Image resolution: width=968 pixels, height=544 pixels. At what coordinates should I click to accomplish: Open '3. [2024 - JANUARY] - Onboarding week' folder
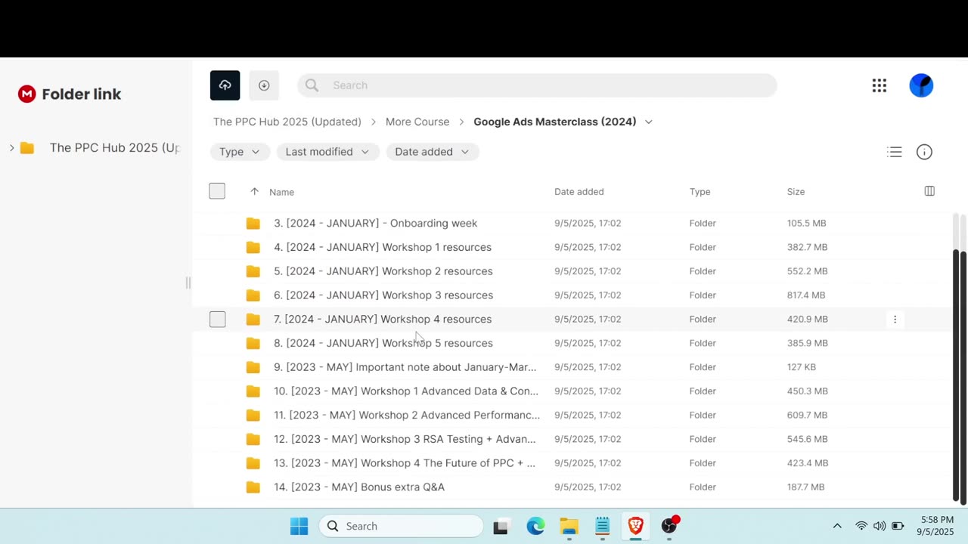[375, 224]
